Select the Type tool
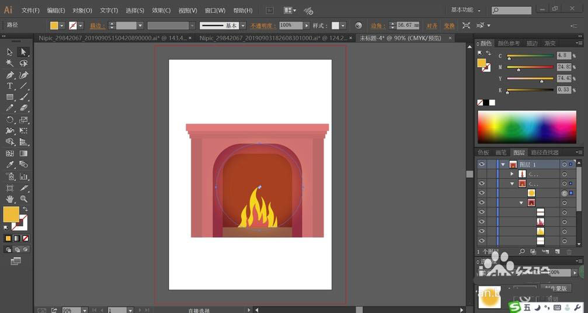This screenshot has width=588, height=313. pos(10,86)
